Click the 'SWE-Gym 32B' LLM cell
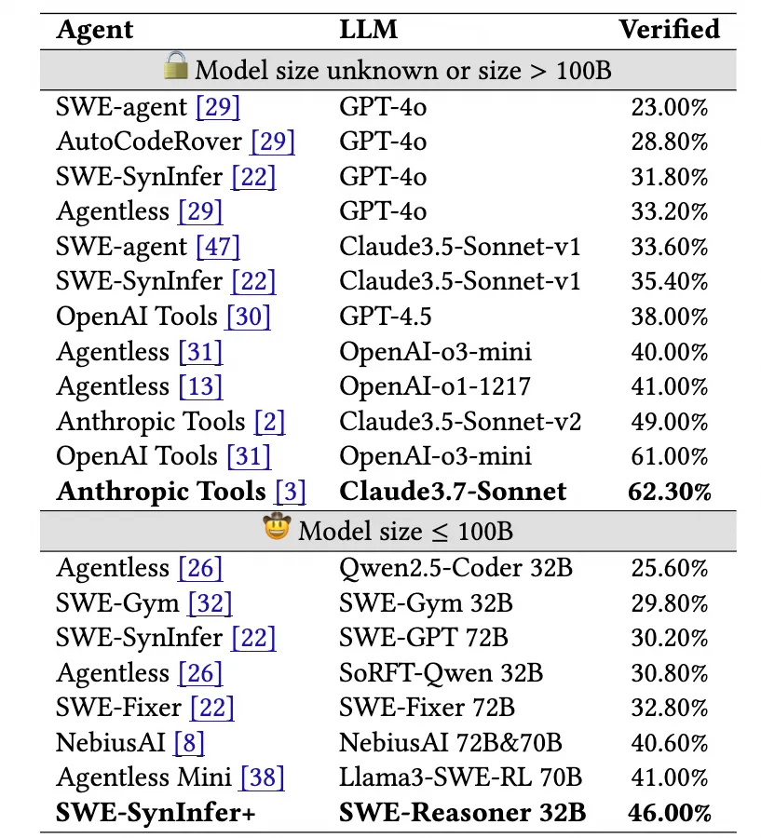Screen dimensions: 761x838 pos(426,603)
